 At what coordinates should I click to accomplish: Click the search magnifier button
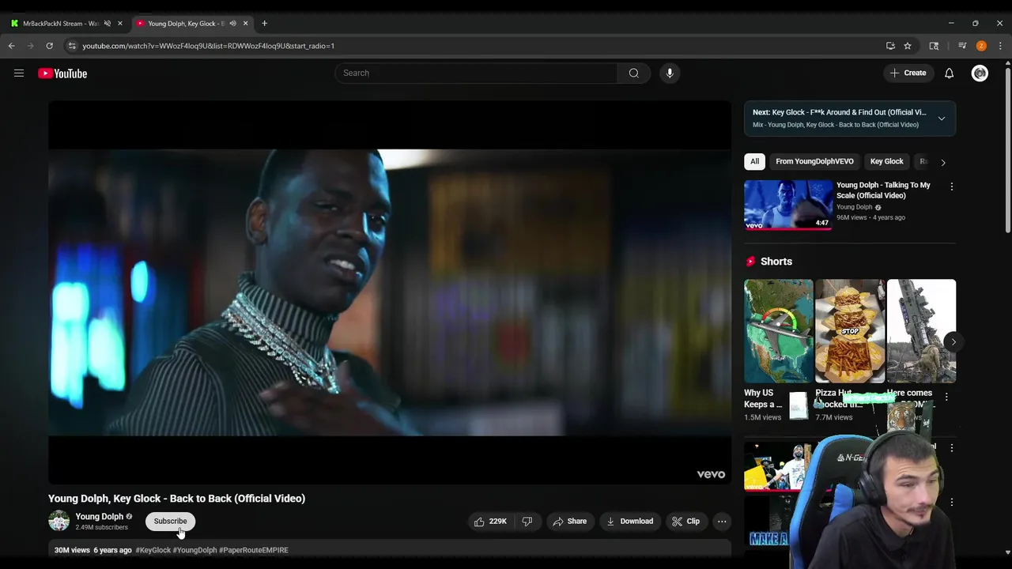[633, 73]
